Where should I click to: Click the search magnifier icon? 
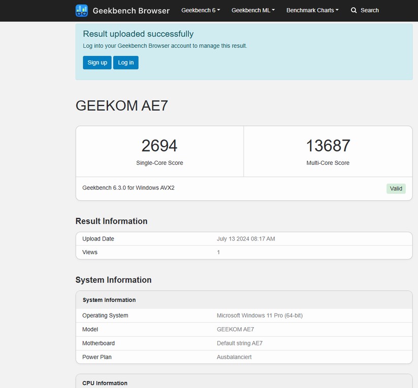click(x=353, y=10)
